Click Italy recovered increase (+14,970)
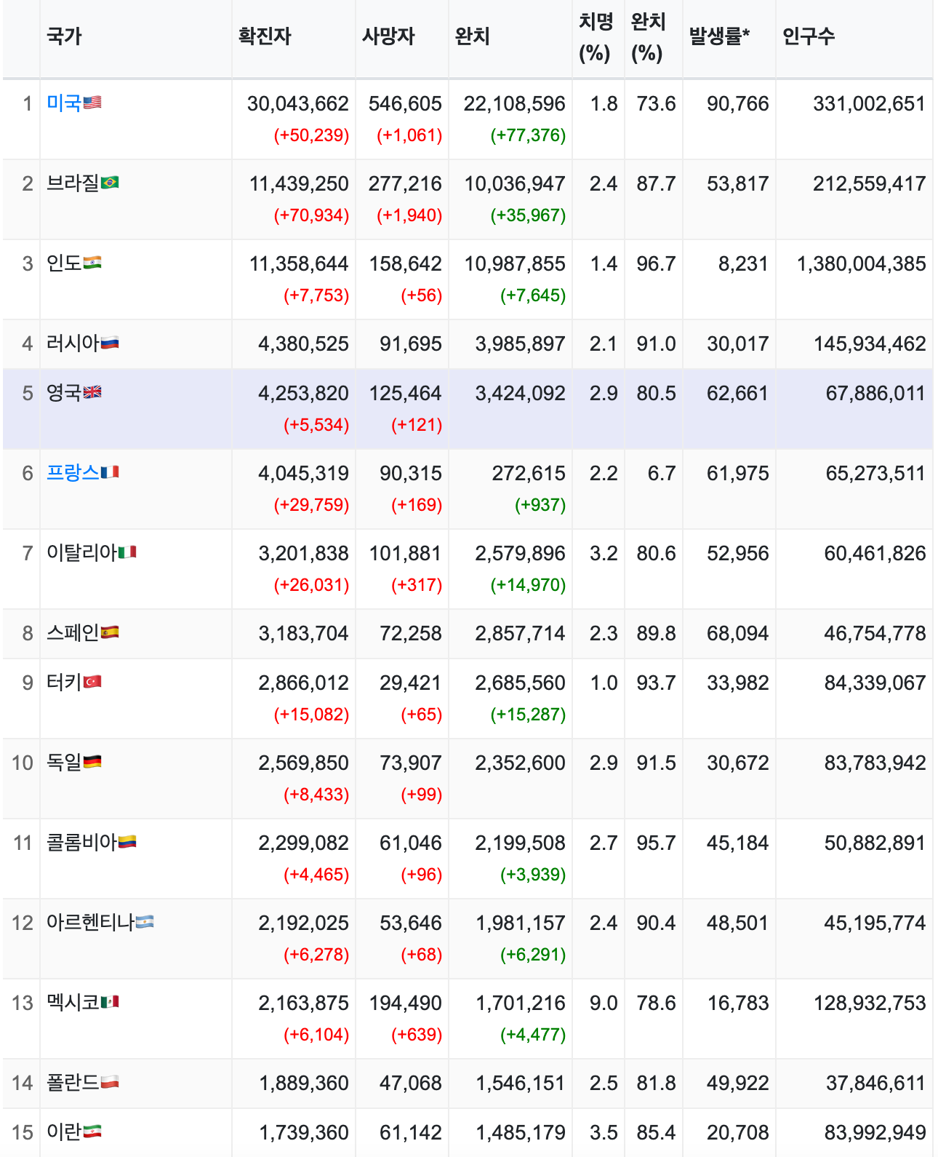The image size is (938, 1157). [528, 585]
